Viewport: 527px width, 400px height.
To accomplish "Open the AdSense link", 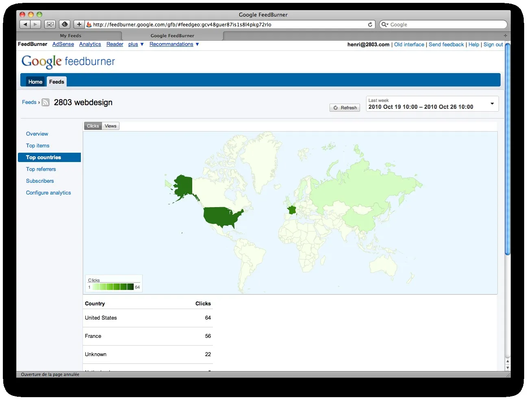I will [63, 44].
